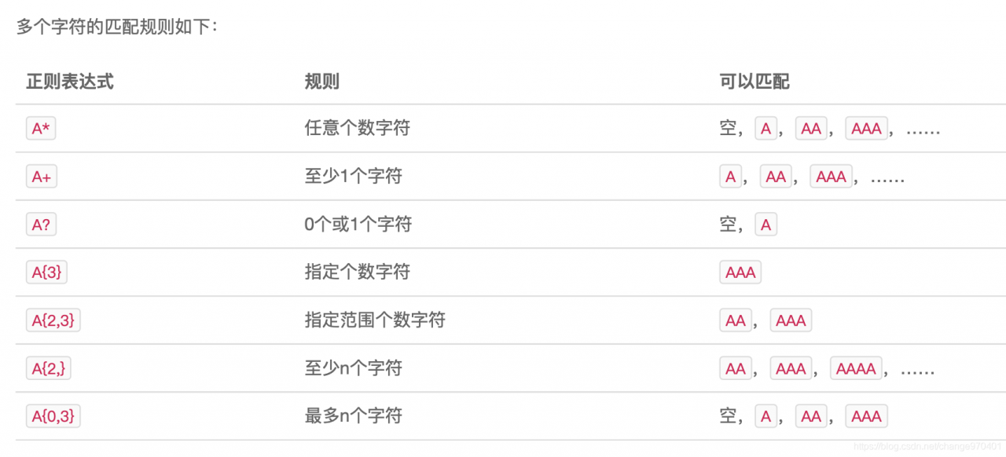Select the 至少1个字符 rule cell

tap(353, 177)
